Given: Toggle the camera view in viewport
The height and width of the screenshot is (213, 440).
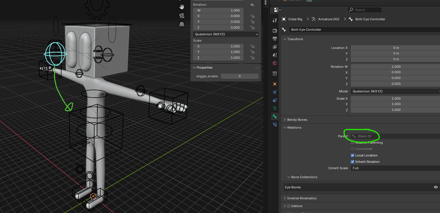Looking at the screenshot, I should (x=182, y=16).
